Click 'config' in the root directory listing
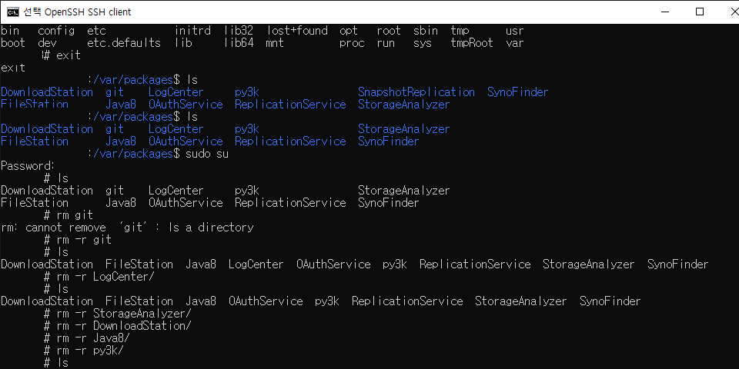The height and width of the screenshot is (369, 739). pyautogui.click(x=56, y=31)
